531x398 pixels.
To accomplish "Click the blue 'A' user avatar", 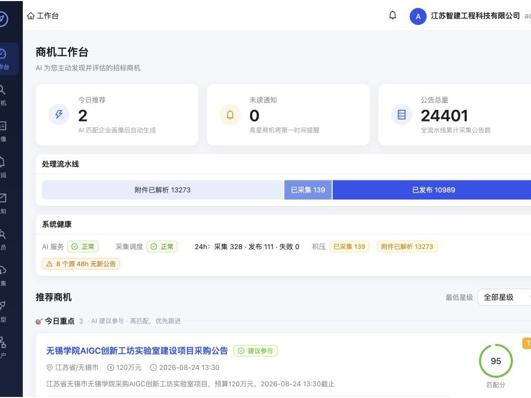I will (x=418, y=16).
